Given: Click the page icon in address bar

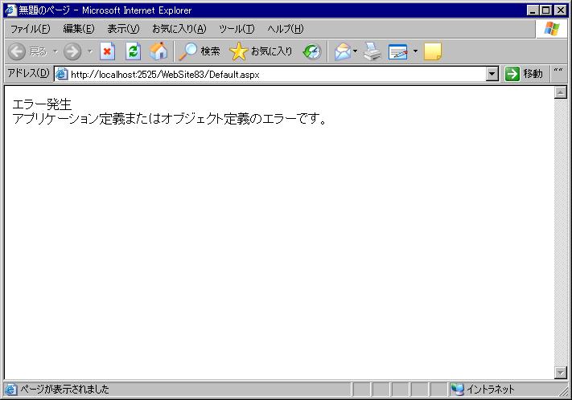Looking at the screenshot, I should pos(62,74).
